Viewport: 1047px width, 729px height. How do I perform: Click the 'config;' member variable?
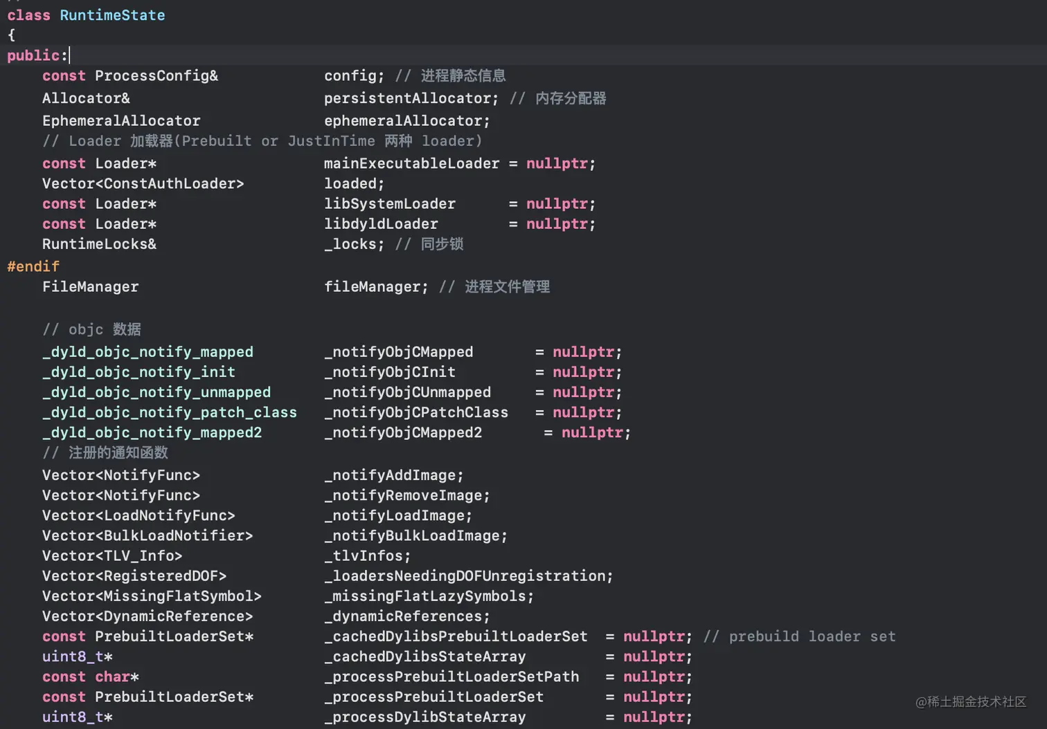tap(354, 76)
